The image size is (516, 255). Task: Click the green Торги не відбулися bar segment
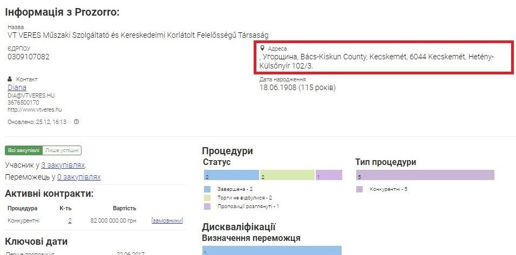point(287,175)
